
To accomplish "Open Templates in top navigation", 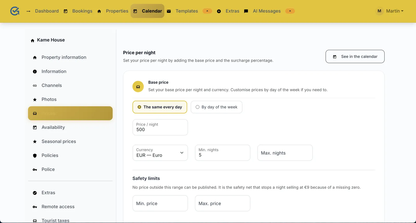I will coord(187,11).
